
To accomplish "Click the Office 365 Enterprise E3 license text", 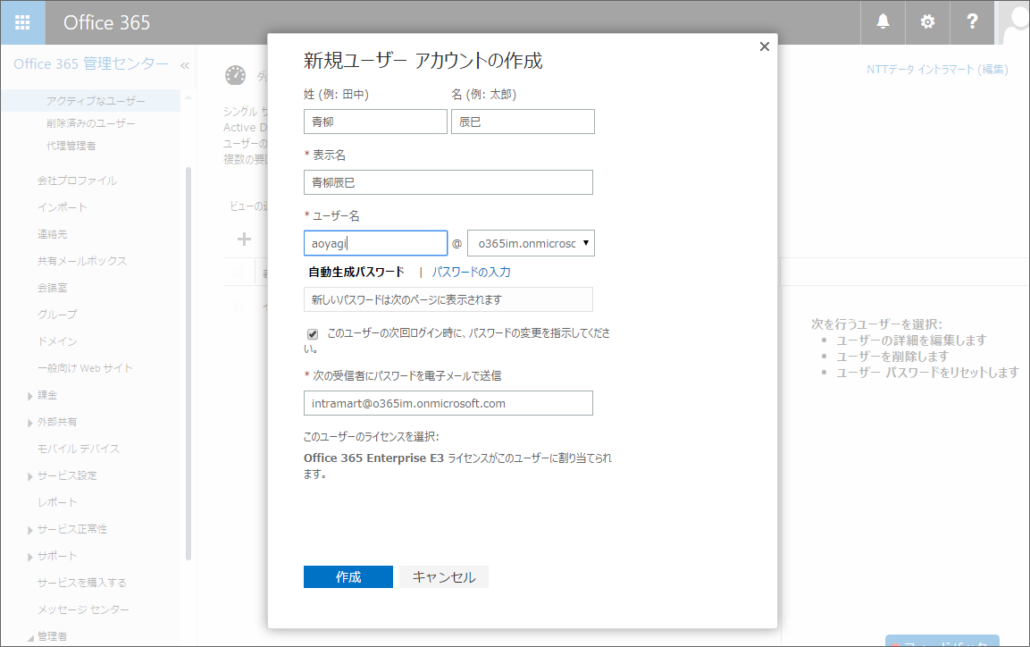I will click(x=373, y=458).
